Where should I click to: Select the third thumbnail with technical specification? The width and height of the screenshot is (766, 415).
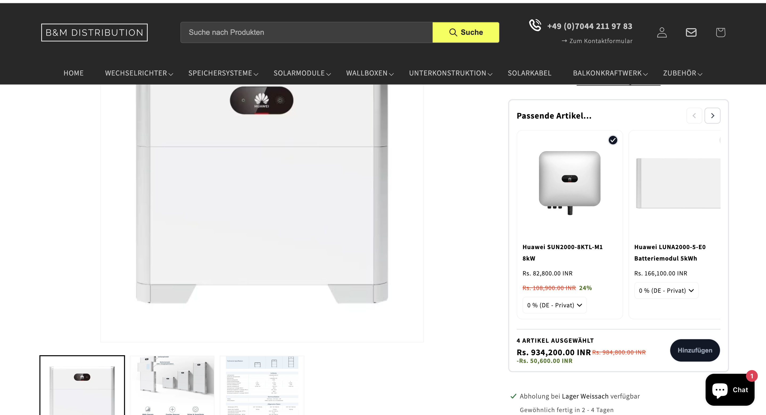262,385
